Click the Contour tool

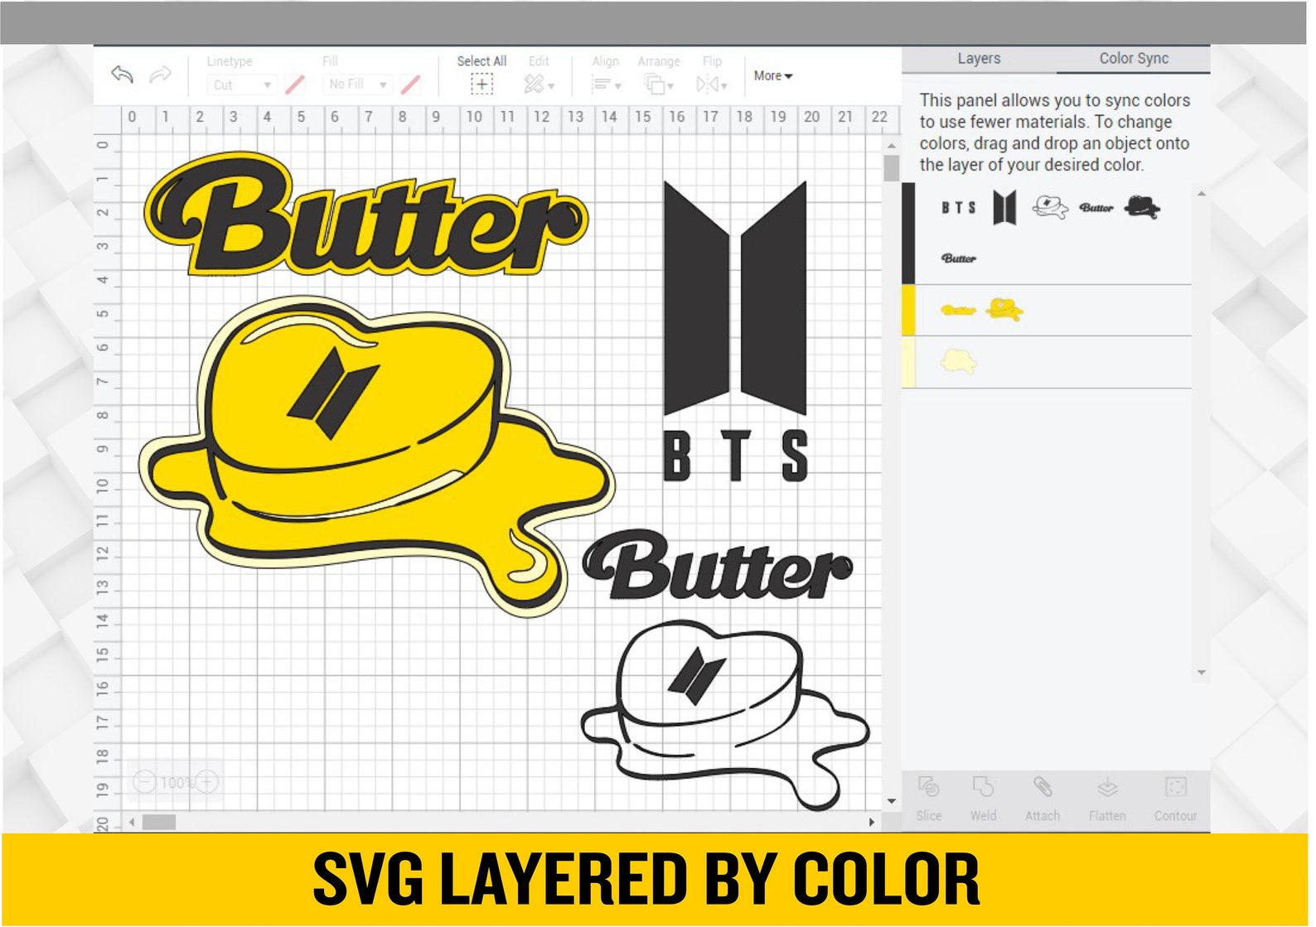1176,799
